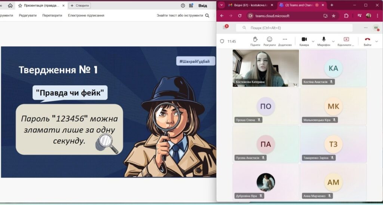Open the Реагувати reactions smiley
This screenshot has width=383, height=205.
click(269, 39)
